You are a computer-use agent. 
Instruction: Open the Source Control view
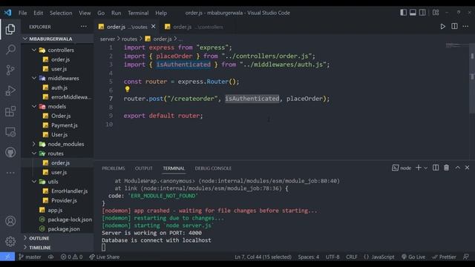10,70
